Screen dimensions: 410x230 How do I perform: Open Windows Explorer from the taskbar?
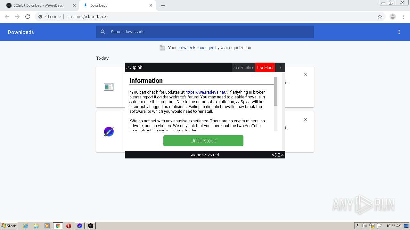36,226
